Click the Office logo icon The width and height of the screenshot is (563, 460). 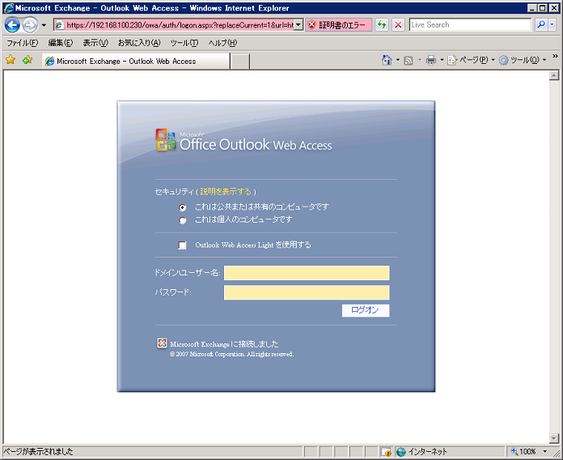pyautogui.click(x=166, y=140)
